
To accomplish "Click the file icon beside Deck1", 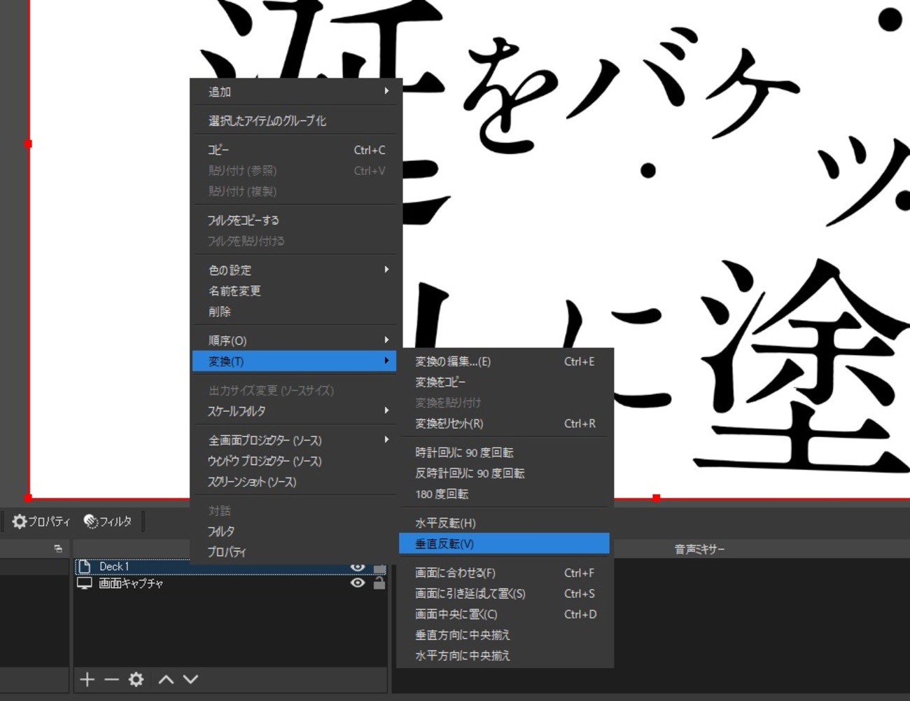I will click(x=86, y=566).
